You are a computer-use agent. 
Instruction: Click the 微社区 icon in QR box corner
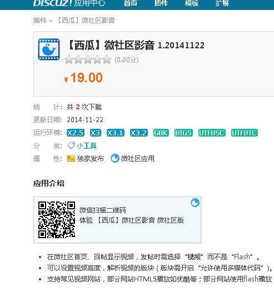point(195,203)
